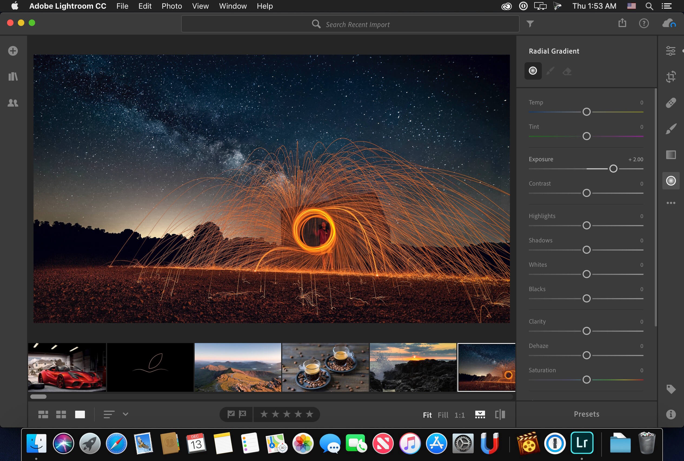
Task: Select the Radial Gradient tool icon
Action: coord(671,181)
